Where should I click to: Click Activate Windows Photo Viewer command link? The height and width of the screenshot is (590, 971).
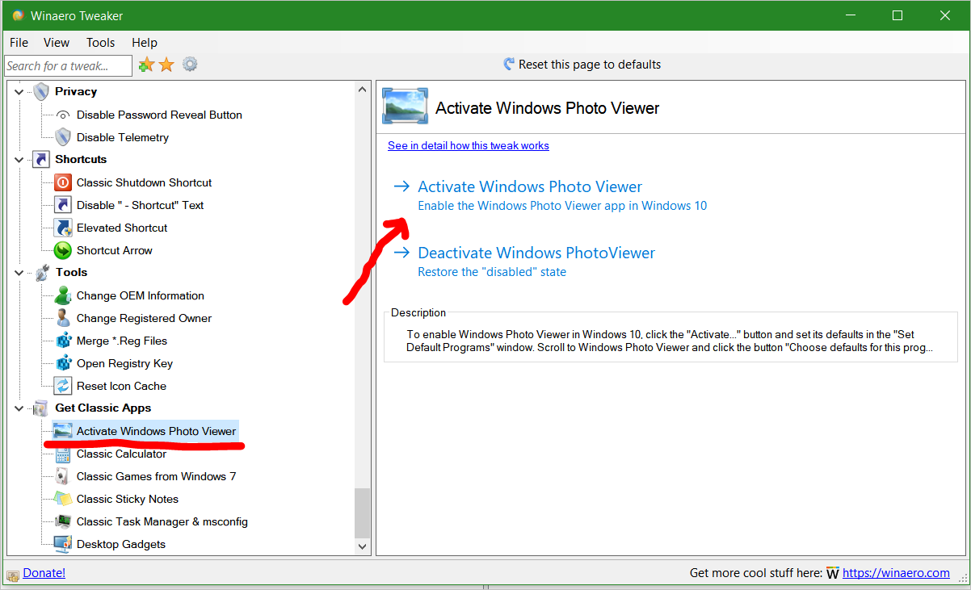(x=550, y=195)
